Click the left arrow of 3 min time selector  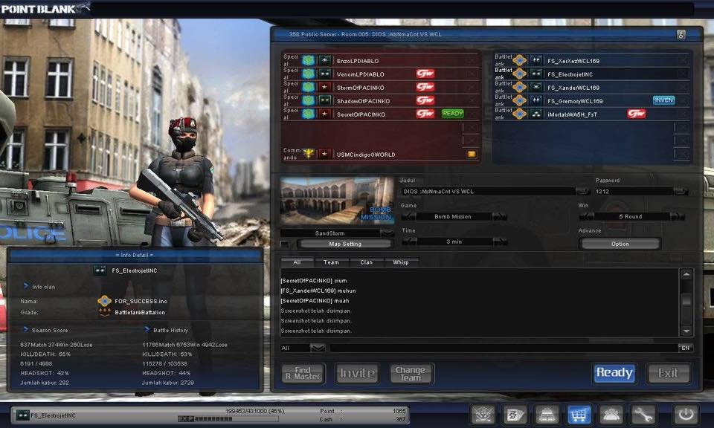pyautogui.click(x=409, y=241)
